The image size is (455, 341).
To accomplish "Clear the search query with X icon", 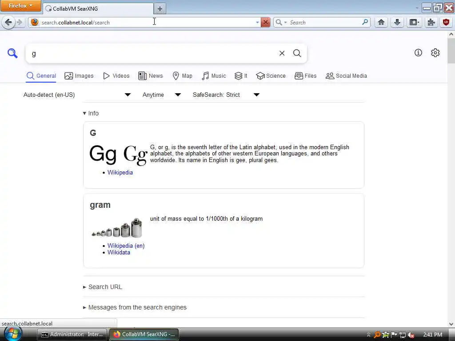I will 282,53.
